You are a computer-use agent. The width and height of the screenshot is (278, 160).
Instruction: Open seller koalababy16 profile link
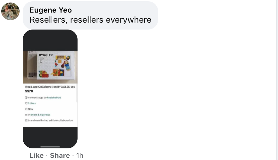pos(54,97)
